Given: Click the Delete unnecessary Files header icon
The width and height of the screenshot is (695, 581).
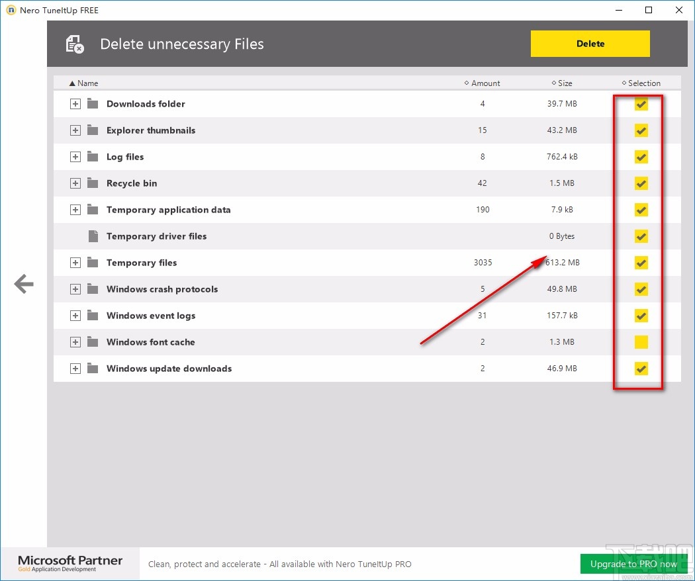Looking at the screenshot, I should (75, 44).
